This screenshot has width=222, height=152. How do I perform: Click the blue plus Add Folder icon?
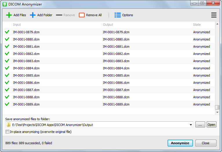33,15
